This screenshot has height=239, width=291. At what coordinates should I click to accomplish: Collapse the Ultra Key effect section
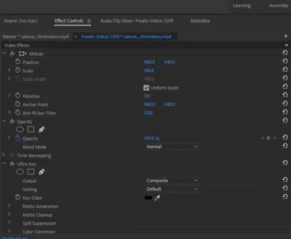(x=4, y=163)
